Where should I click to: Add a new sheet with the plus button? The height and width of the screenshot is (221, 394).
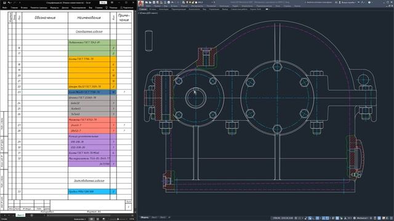tap(31, 215)
